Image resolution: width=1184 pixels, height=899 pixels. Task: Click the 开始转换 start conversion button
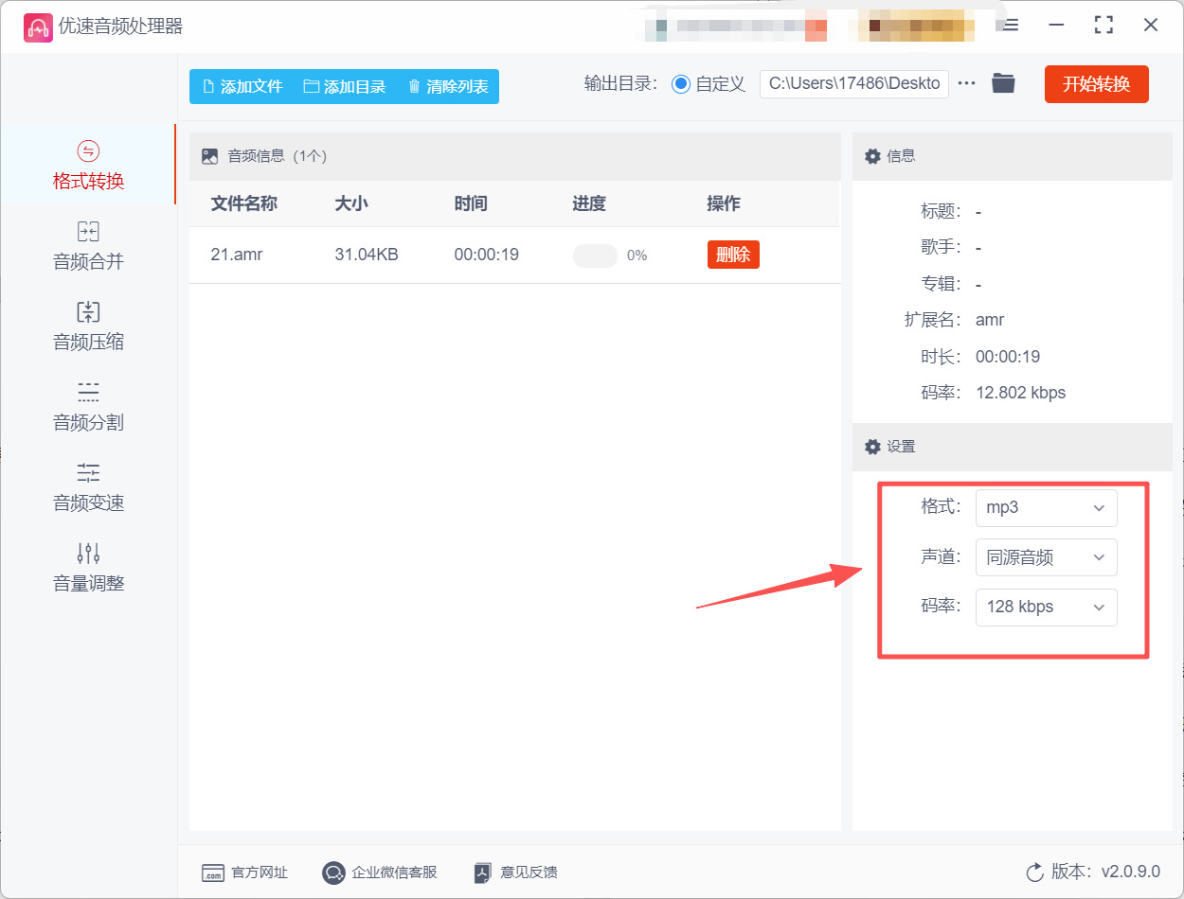1096,83
